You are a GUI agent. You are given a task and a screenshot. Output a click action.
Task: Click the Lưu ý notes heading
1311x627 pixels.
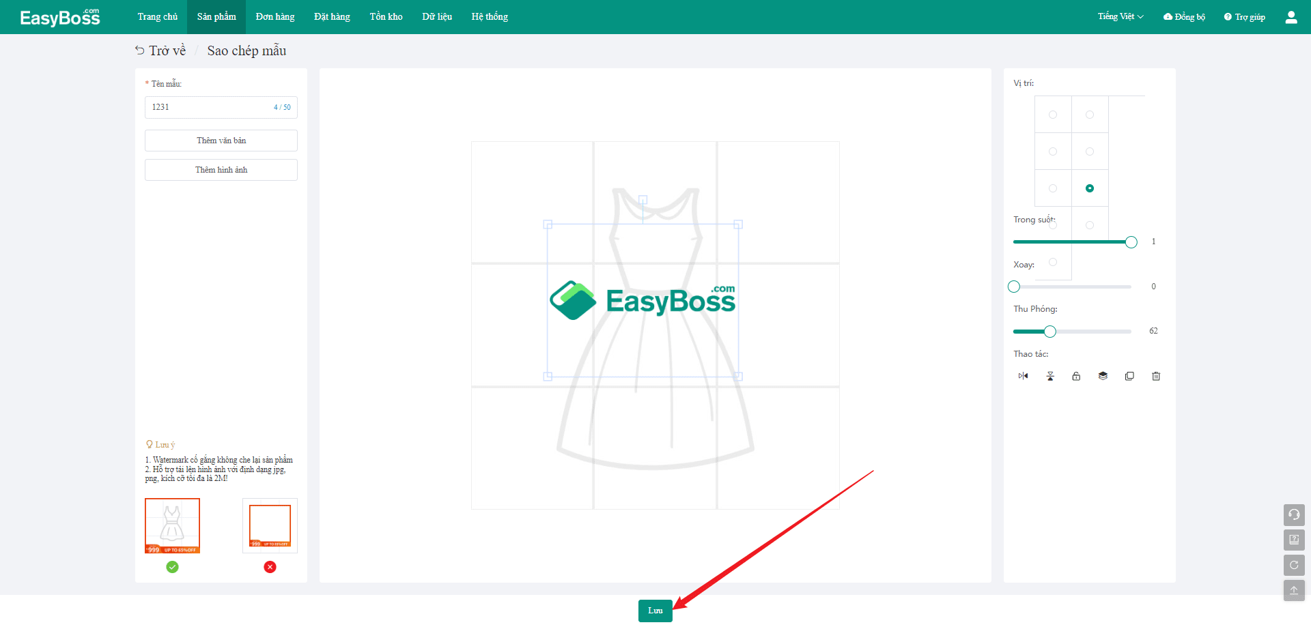160,445
